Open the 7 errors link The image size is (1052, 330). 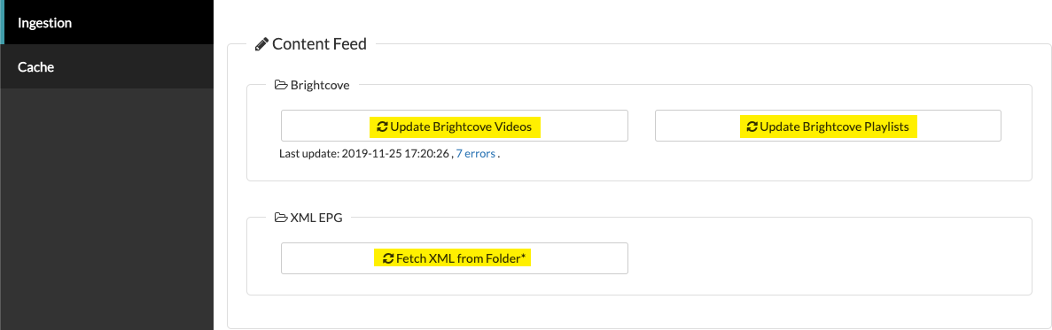(476, 154)
